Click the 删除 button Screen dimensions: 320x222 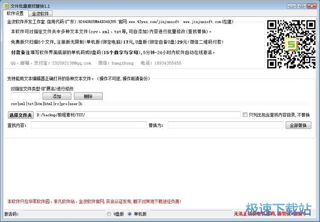(x=88, y=96)
